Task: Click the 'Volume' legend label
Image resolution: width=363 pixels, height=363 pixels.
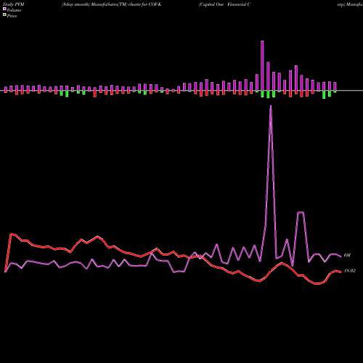Action: 14,10
